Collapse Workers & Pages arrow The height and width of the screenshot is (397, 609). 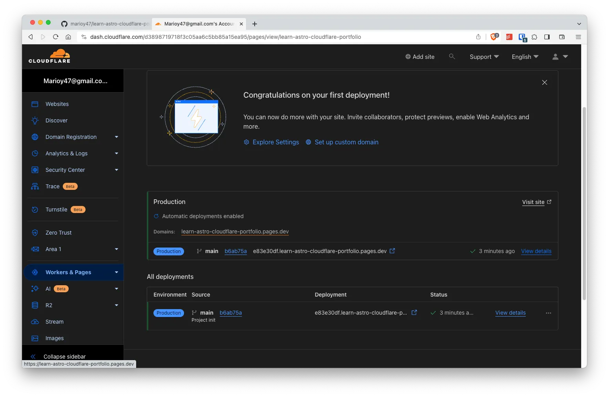tap(117, 272)
